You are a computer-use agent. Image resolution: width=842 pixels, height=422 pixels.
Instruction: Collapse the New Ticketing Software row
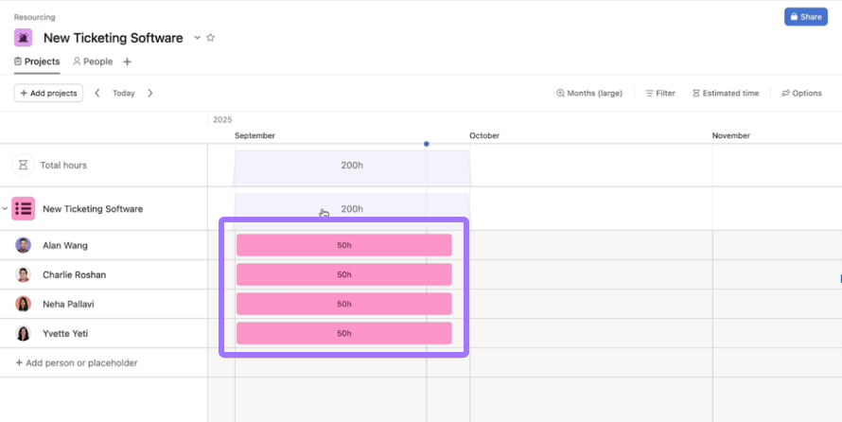(5, 208)
